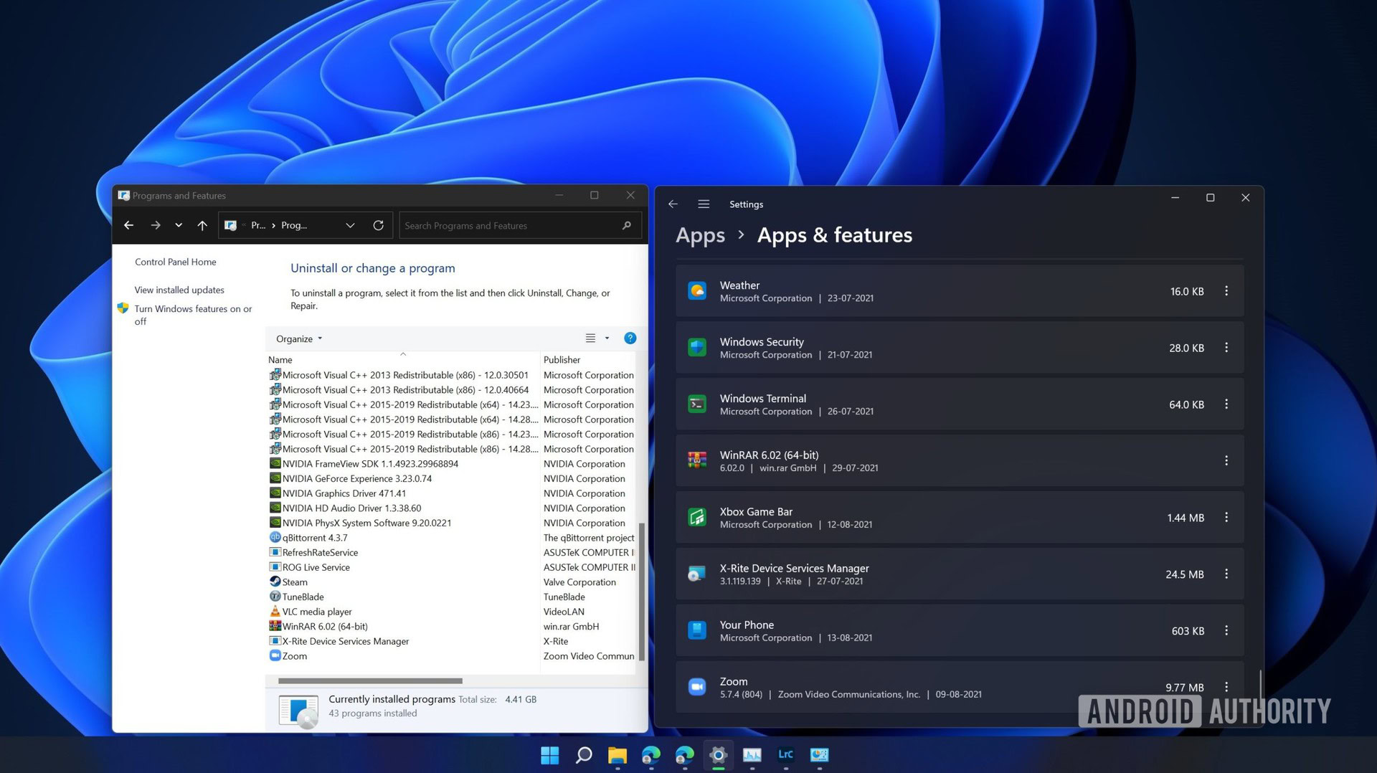Image resolution: width=1377 pixels, height=773 pixels.
Task: Open three-dot menu for WinRAR 6.02
Action: click(1226, 461)
